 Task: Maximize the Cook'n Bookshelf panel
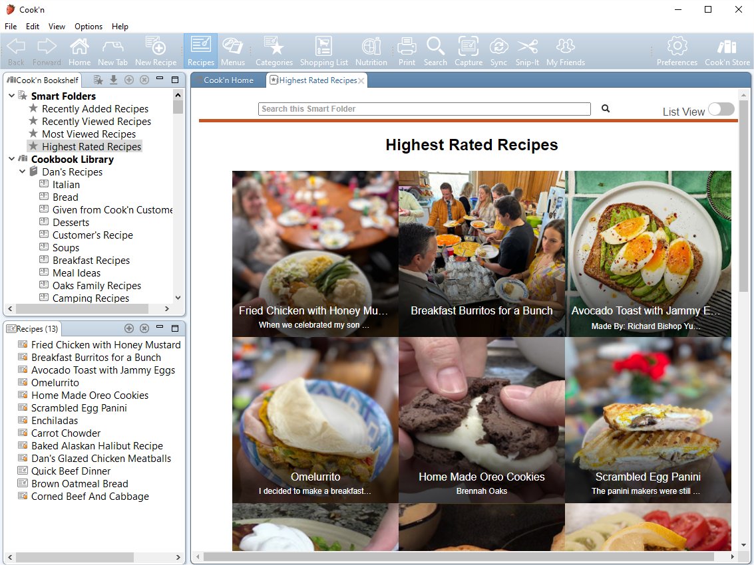tap(175, 80)
